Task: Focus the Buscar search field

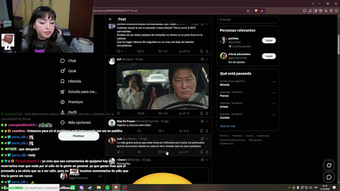Action: (248, 20)
